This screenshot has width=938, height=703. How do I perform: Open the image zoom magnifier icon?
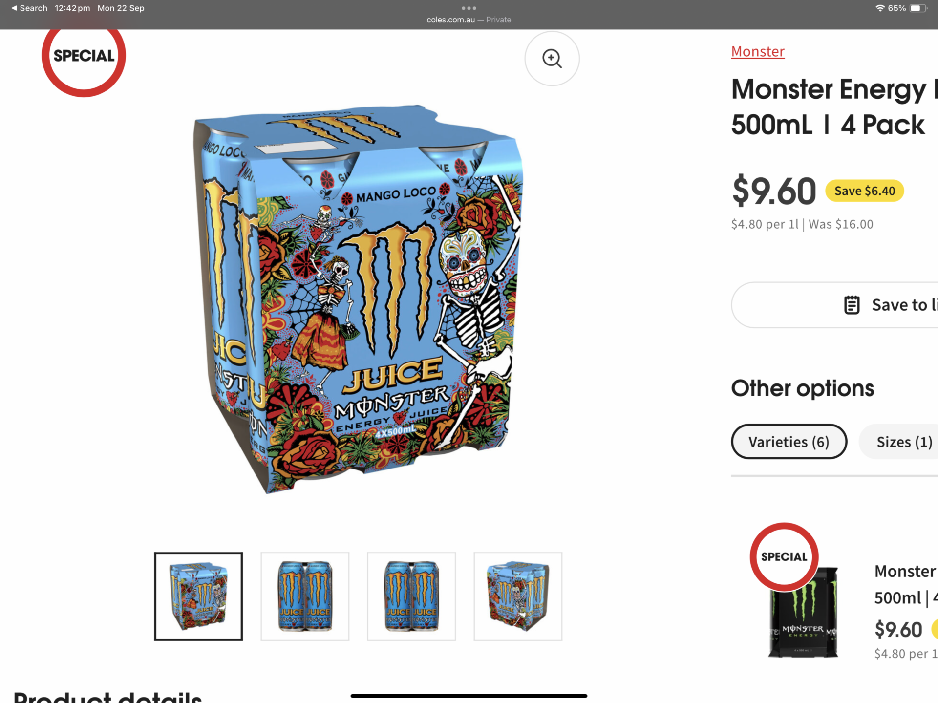tap(552, 59)
